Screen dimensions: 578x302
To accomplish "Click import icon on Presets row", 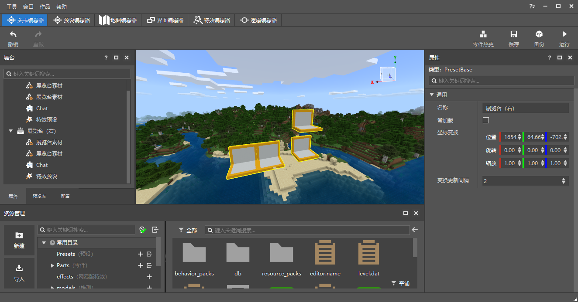I will coord(149,254).
